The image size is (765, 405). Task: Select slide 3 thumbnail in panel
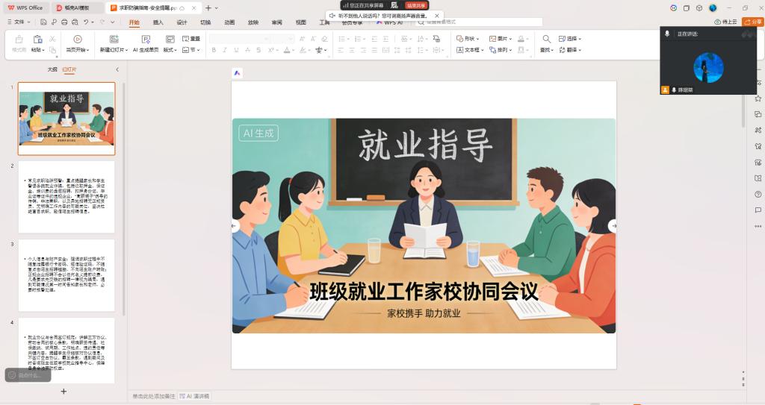pos(66,274)
